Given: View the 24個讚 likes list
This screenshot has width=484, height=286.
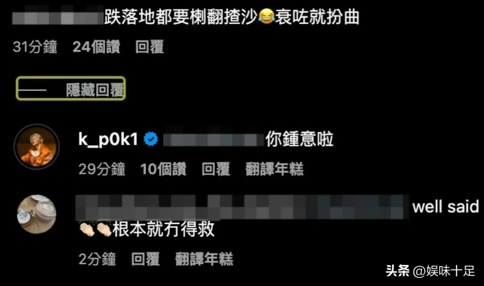Looking at the screenshot, I should [96, 47].
